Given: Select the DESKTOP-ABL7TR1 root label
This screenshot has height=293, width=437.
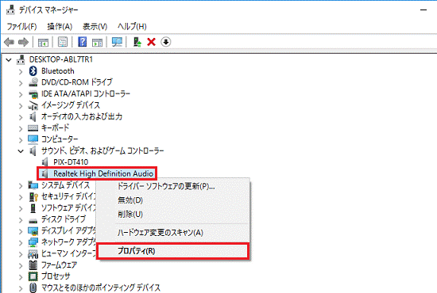Looking at the screenshot, I should 60,59.
